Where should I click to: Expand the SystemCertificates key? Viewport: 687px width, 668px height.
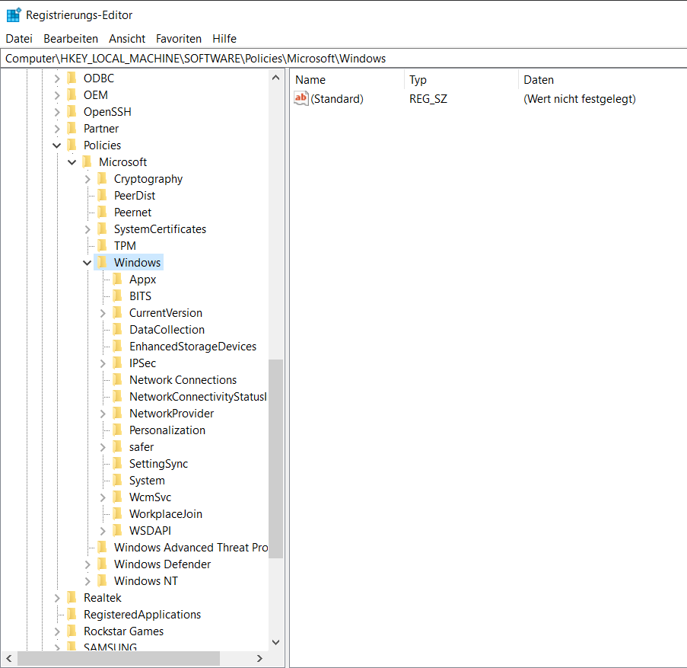87,229
